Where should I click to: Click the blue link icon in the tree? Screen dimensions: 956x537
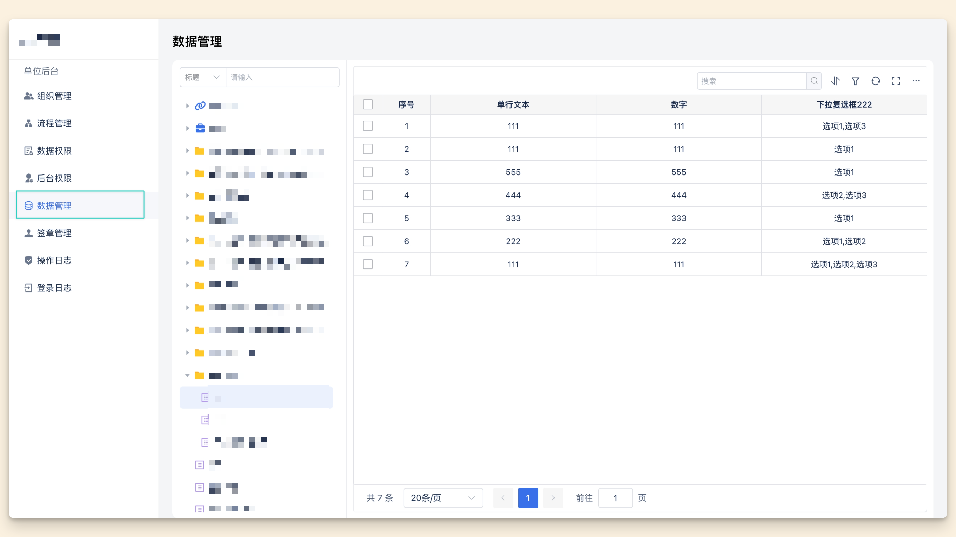point(200,106)
